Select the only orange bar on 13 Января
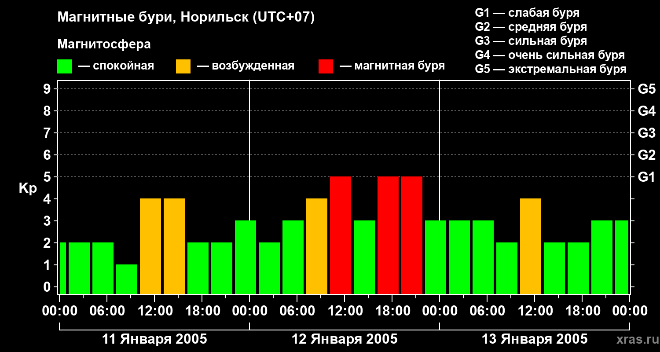660x352 pixels. [531, 246]
